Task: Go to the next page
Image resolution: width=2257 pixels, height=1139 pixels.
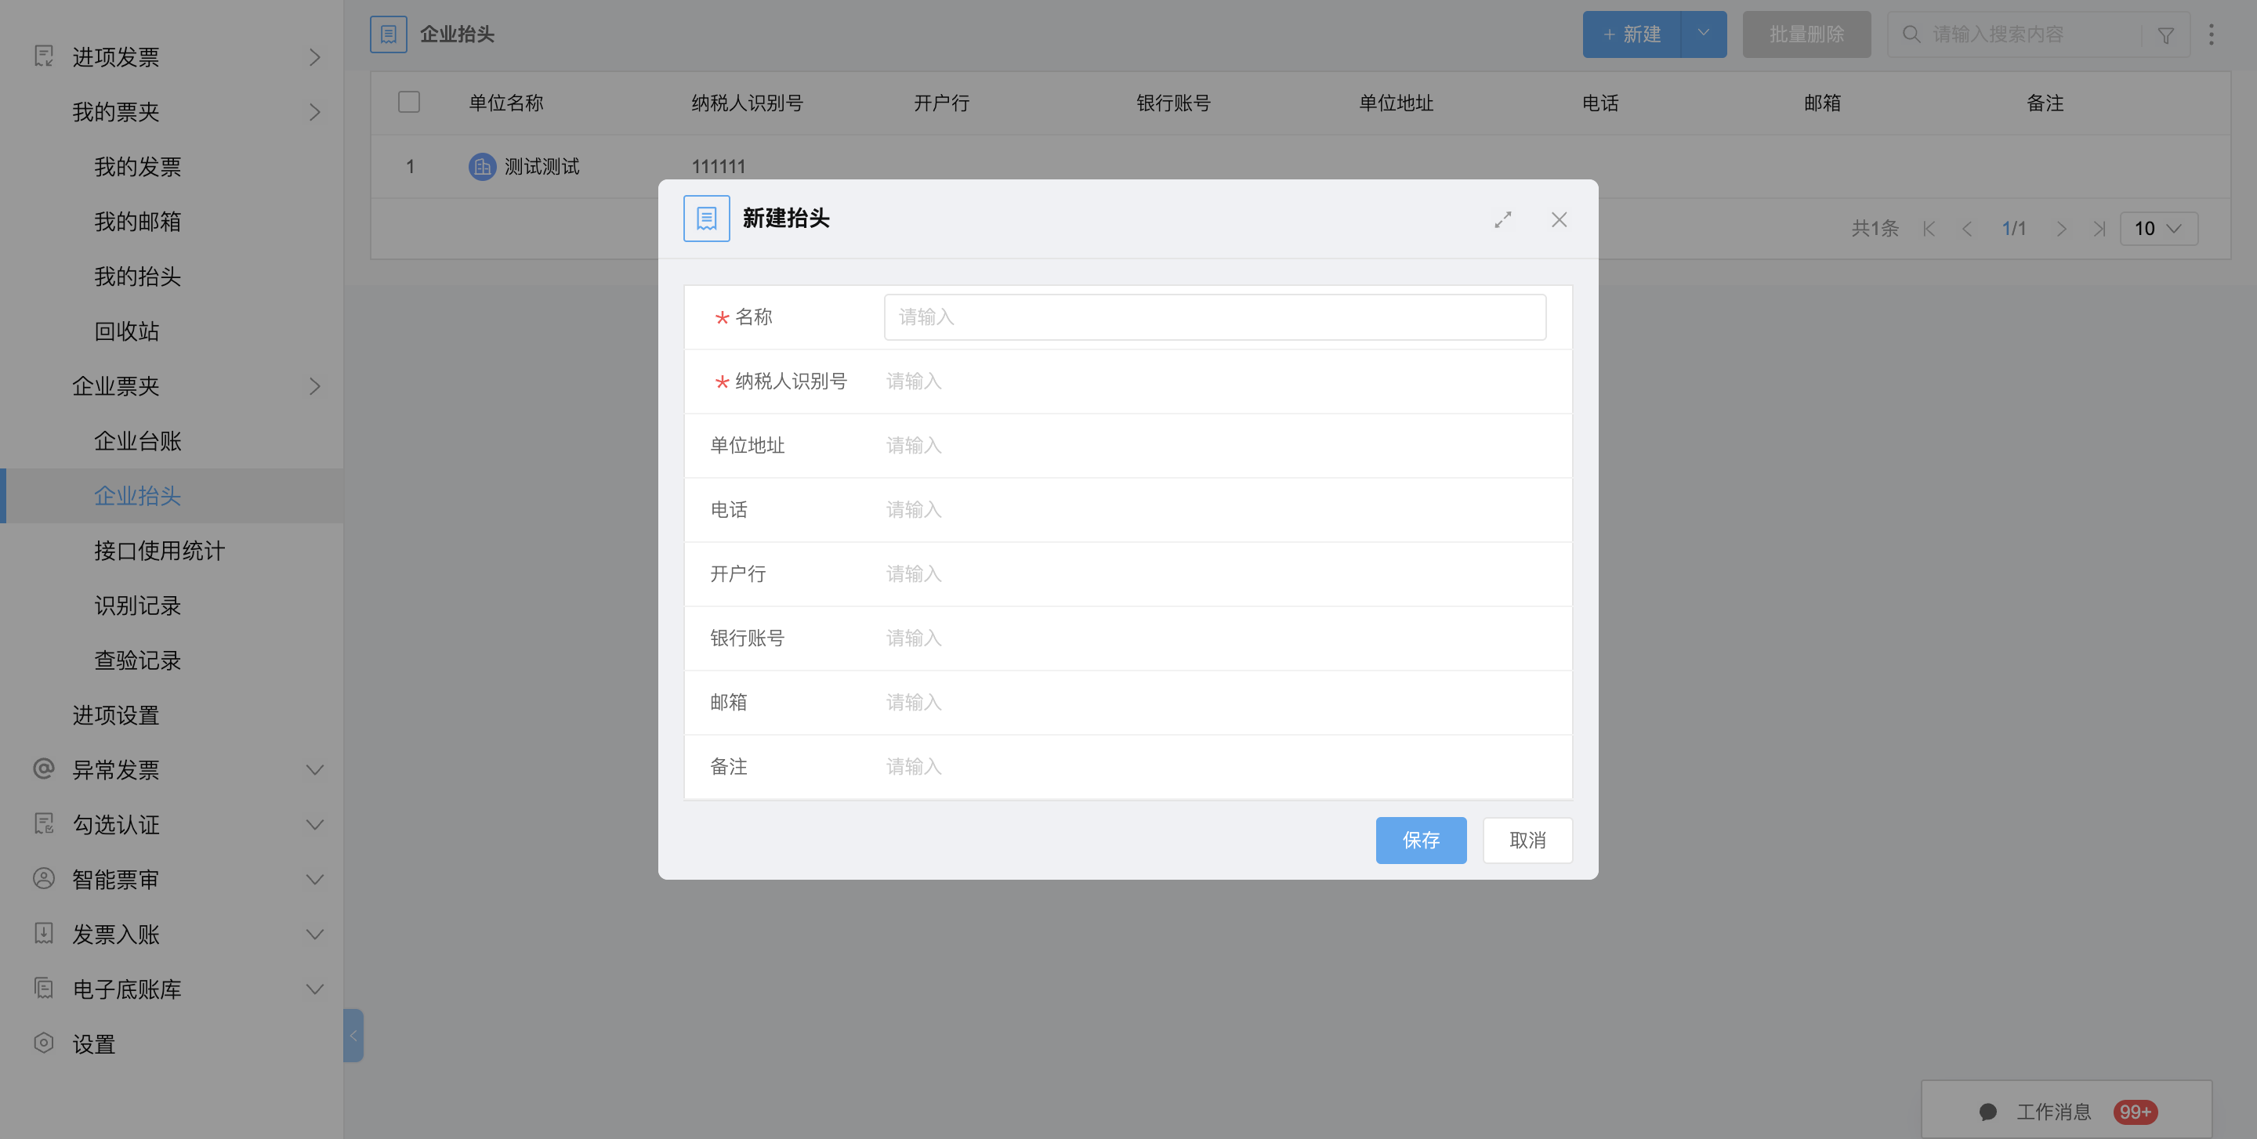Action: (x=2062, y=229)
